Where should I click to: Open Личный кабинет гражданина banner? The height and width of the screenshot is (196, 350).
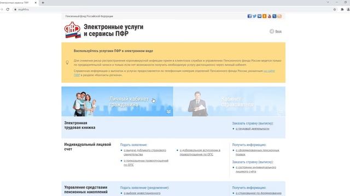pos(118,101)
